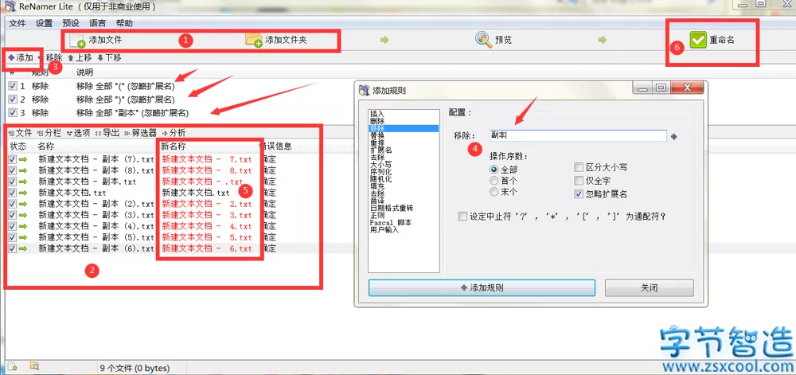The image size is (796, 375).
Task: Click the 添加规则 button in dialog
Action: (x=482, y=287)
